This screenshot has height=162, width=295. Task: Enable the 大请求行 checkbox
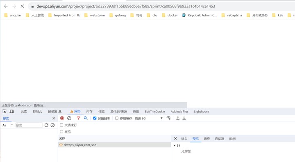point(61,125)
